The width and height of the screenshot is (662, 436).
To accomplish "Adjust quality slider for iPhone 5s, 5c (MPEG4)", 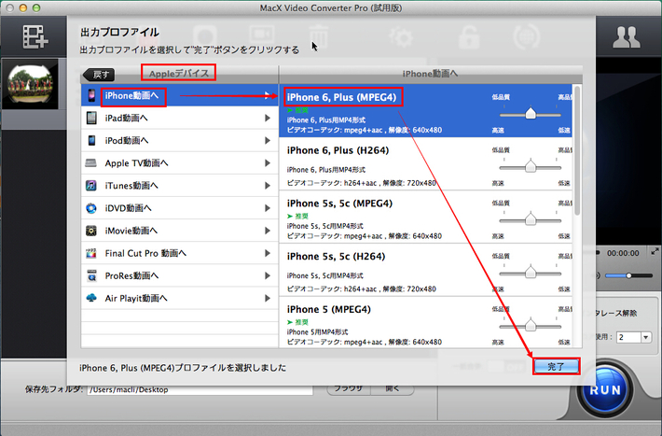I will [531, 220].
